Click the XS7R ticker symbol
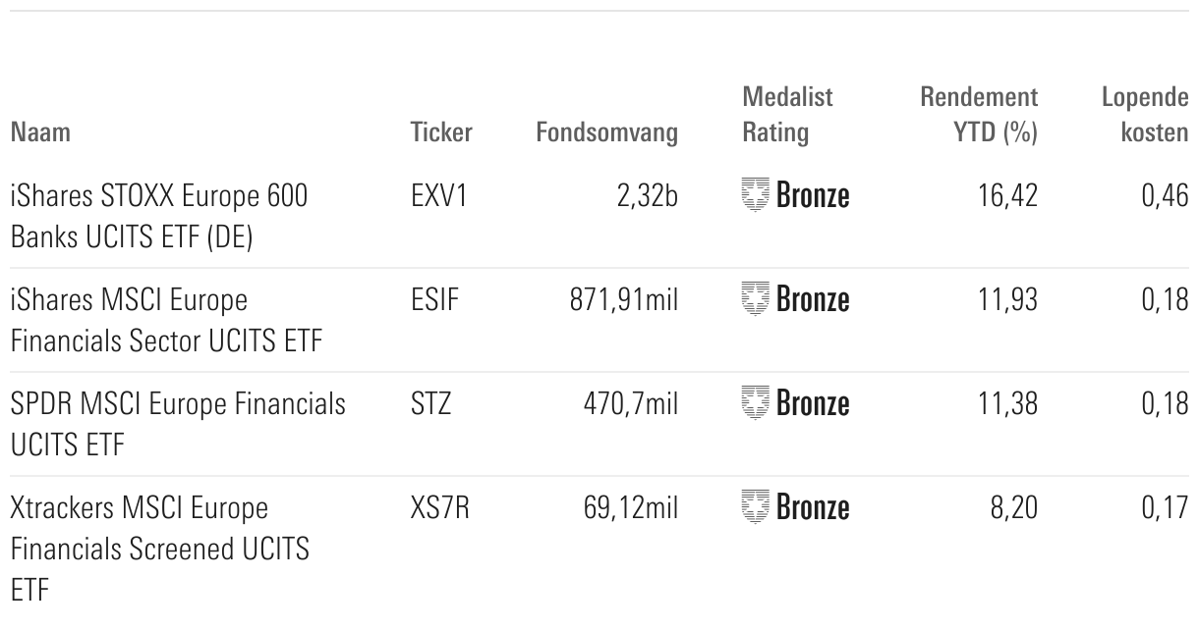This screenshot has height=630, width=1199. point(440,507)
